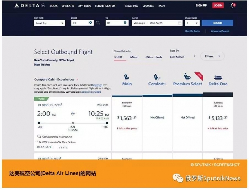The image size is (249, 190).
Task: Click the ICN layover stop marker
Action: coord(73,123)
